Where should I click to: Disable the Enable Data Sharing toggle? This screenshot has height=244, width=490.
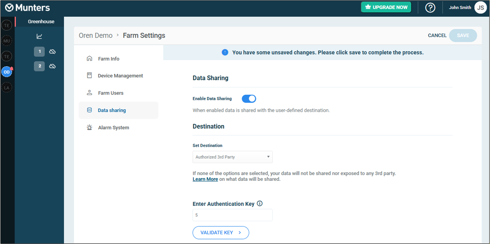pos(249,99)
